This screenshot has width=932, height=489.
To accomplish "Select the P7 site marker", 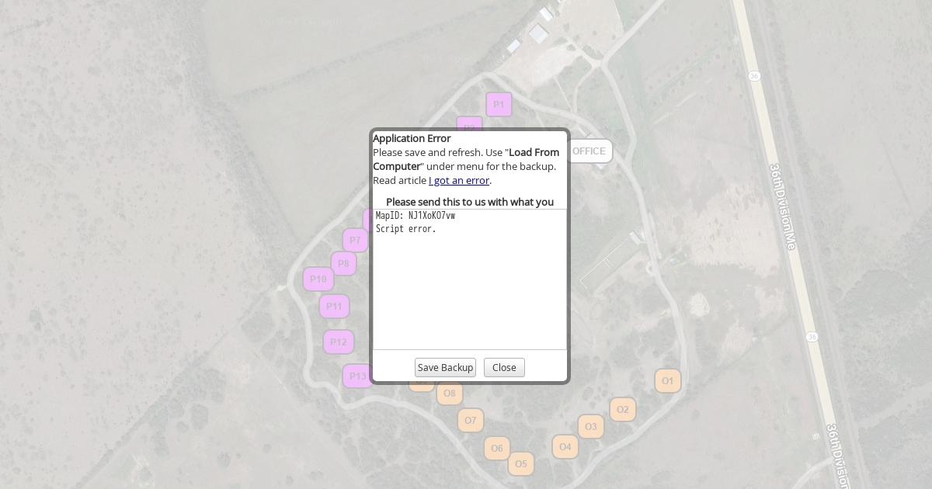I will 355,241.
